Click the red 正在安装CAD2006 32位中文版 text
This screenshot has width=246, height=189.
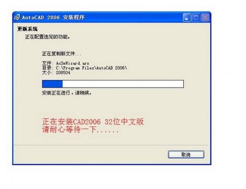point(93,122)
